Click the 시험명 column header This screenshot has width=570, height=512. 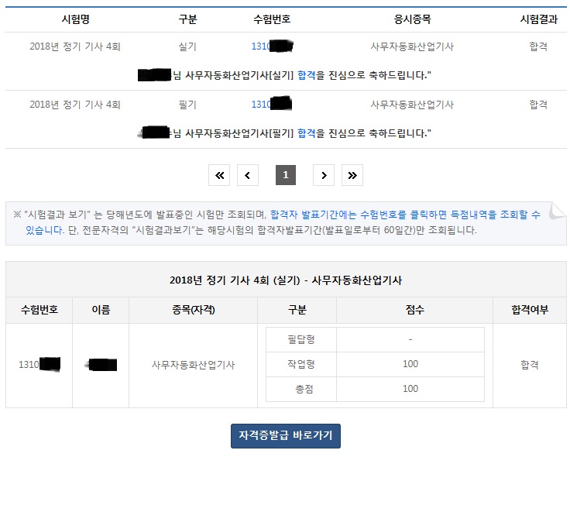tap(75, 19)
